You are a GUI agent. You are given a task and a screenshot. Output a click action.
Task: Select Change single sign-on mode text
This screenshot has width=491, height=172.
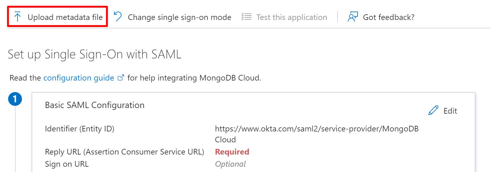coord(179,17)
